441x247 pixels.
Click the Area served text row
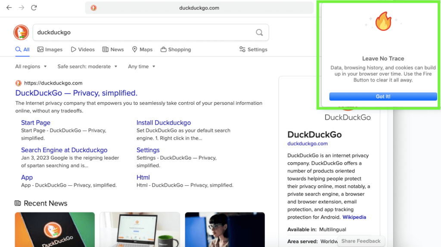coord(312,241)
